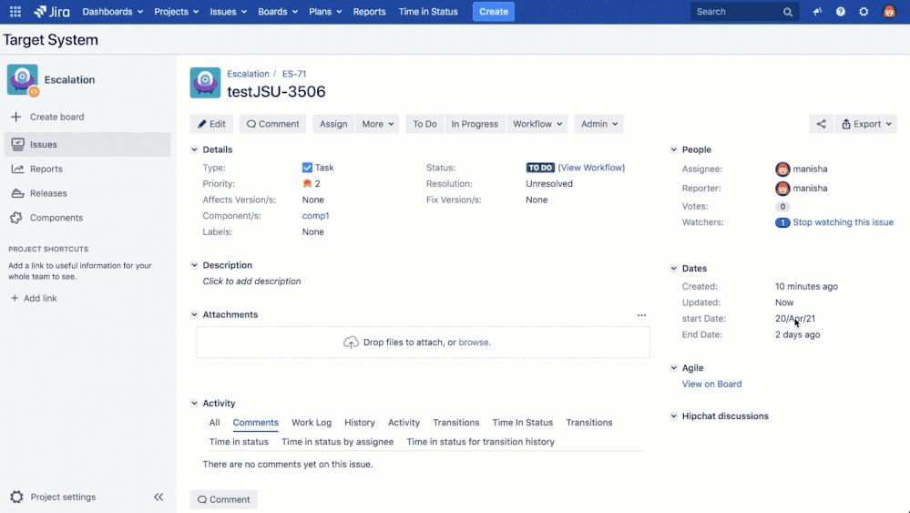Viewport: 910px width, 513px height.
Task: Collapse the Details section
Action: click(194, 149)
